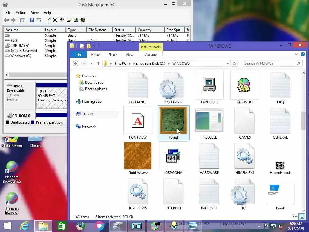Show hidden tray icons arrow
Screen dimensions: 309x232
tap(259, 226)
